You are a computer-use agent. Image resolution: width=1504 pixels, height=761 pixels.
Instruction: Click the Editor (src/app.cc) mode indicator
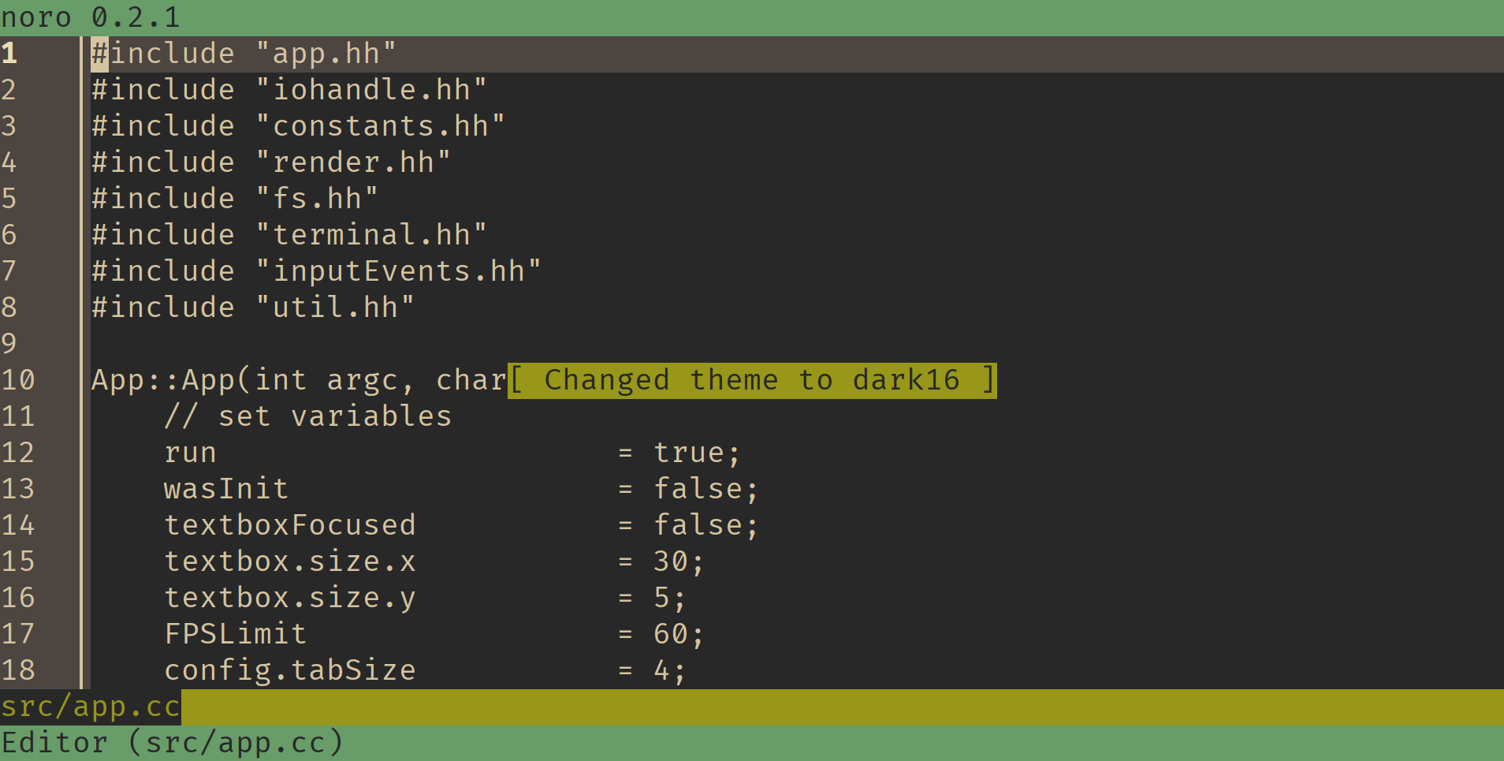pyautogui.click(x=172, y=741)
